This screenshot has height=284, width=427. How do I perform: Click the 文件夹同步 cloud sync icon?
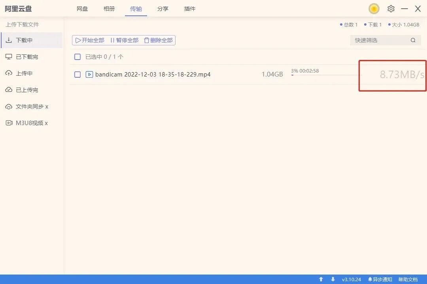pyautogui.click(x=9, y=106)
